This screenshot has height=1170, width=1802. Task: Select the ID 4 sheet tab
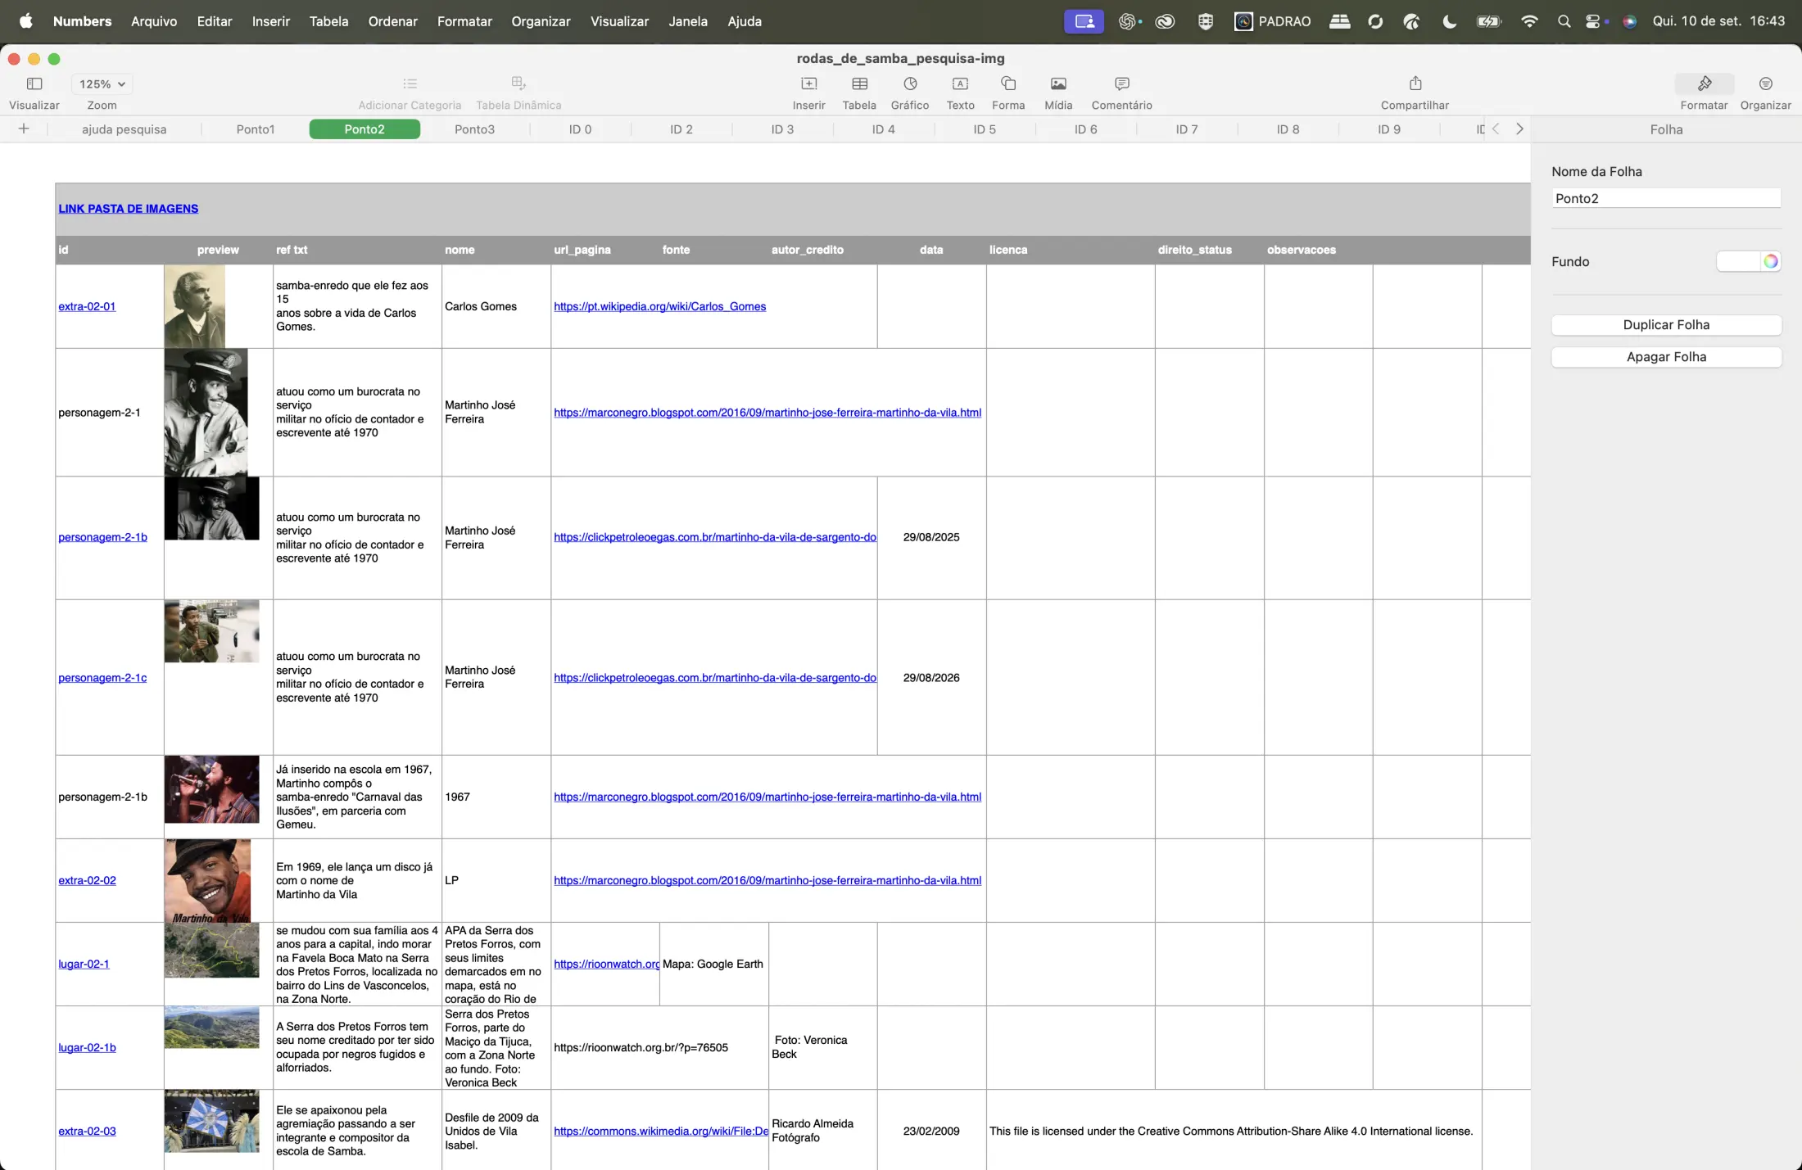click(883, 129)
